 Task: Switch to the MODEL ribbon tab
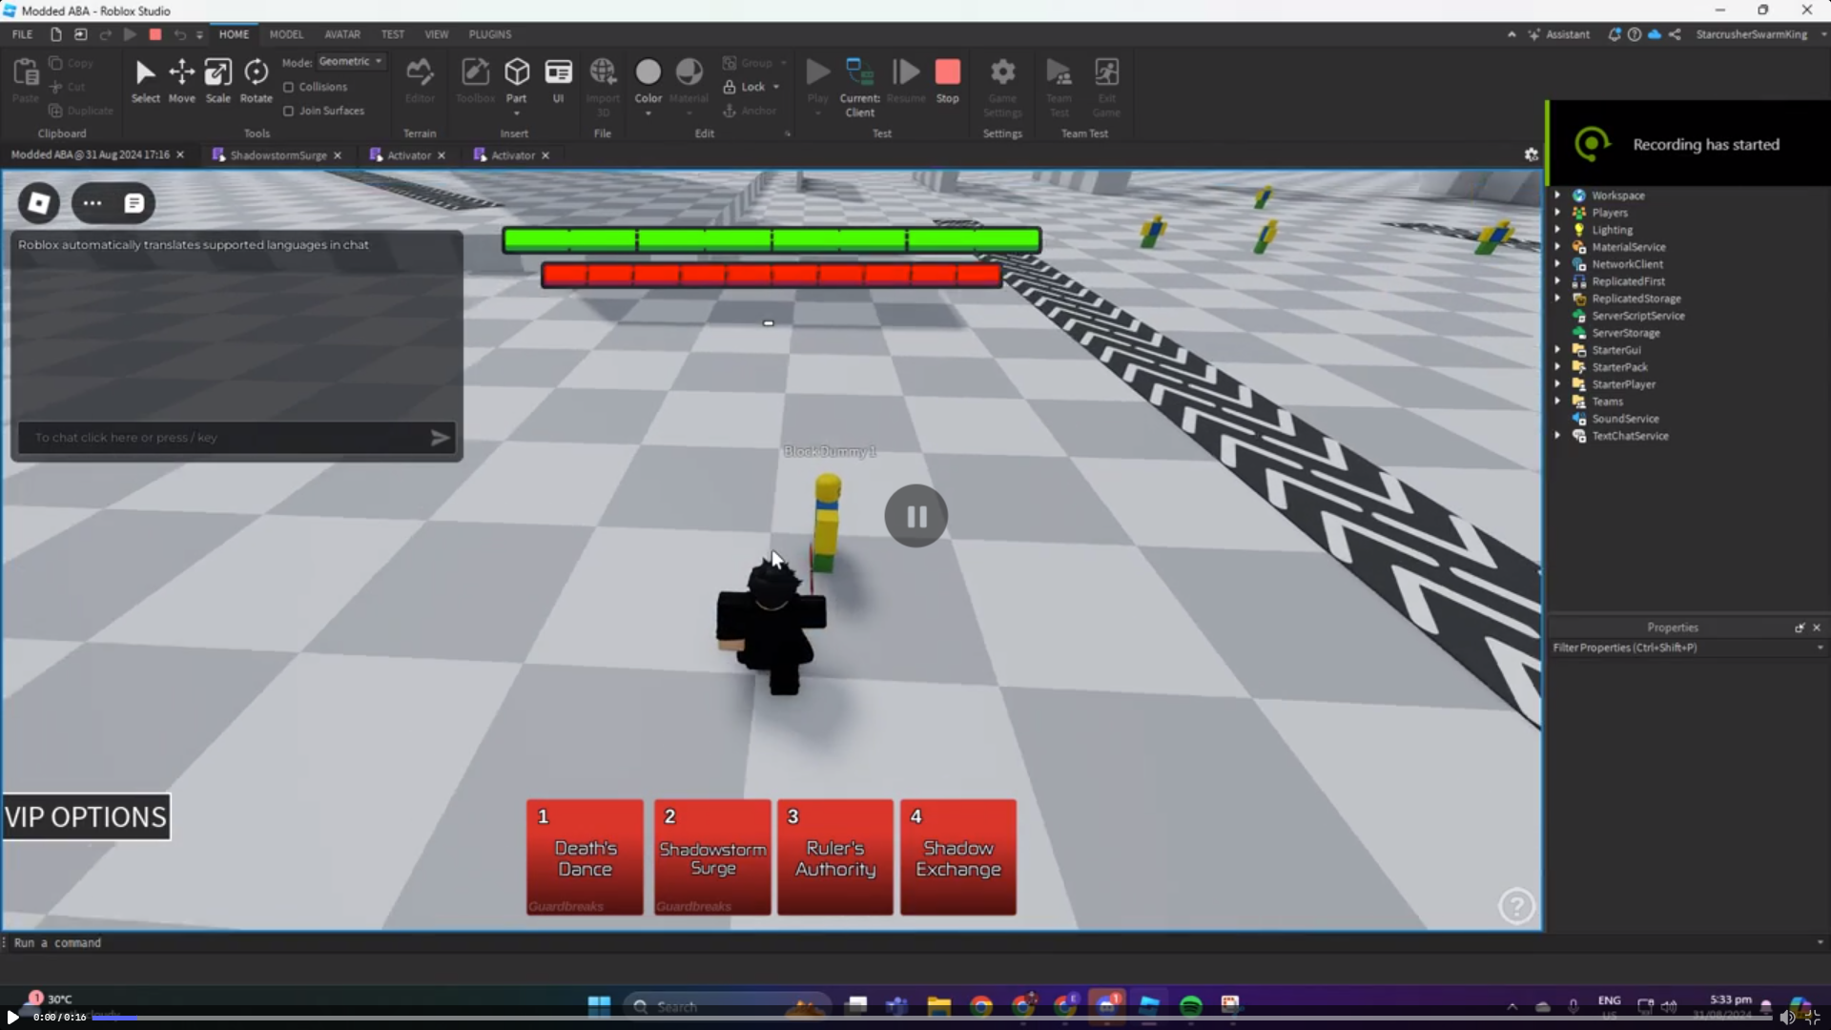tap(286, 34)
